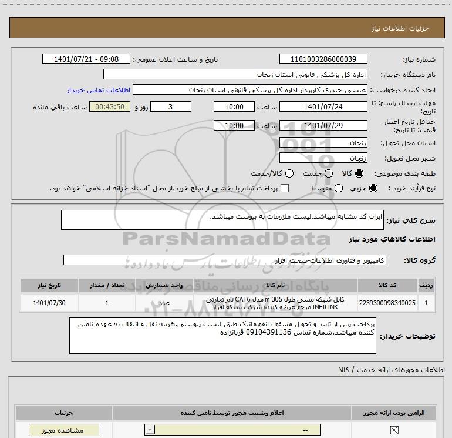
Task: Click the price validity date 1401/07/29
Action: click(323, 125)
